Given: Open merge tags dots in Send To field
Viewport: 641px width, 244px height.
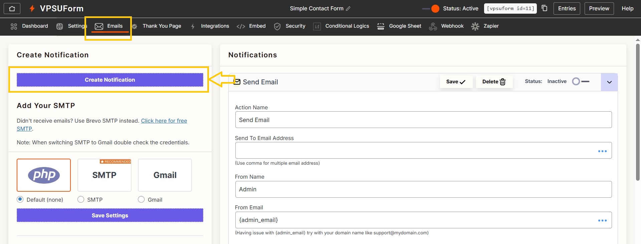Looking at the screenshot, I should tap(602, 151).
